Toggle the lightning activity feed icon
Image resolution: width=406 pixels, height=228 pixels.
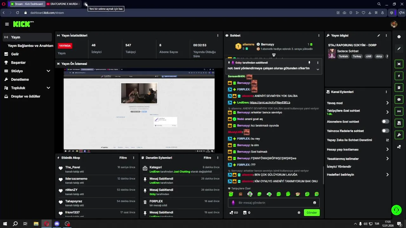coord(399,76)
